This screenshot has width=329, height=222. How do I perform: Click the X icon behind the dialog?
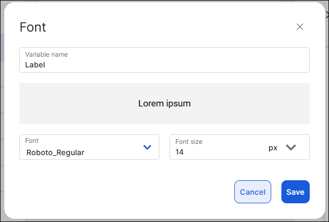[x=327, y=16]
